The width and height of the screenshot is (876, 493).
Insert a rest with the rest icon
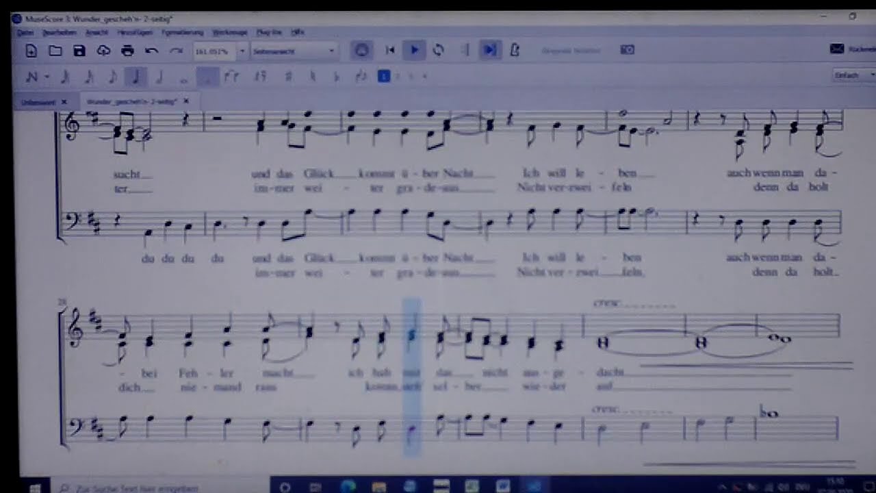coord(260,76)
